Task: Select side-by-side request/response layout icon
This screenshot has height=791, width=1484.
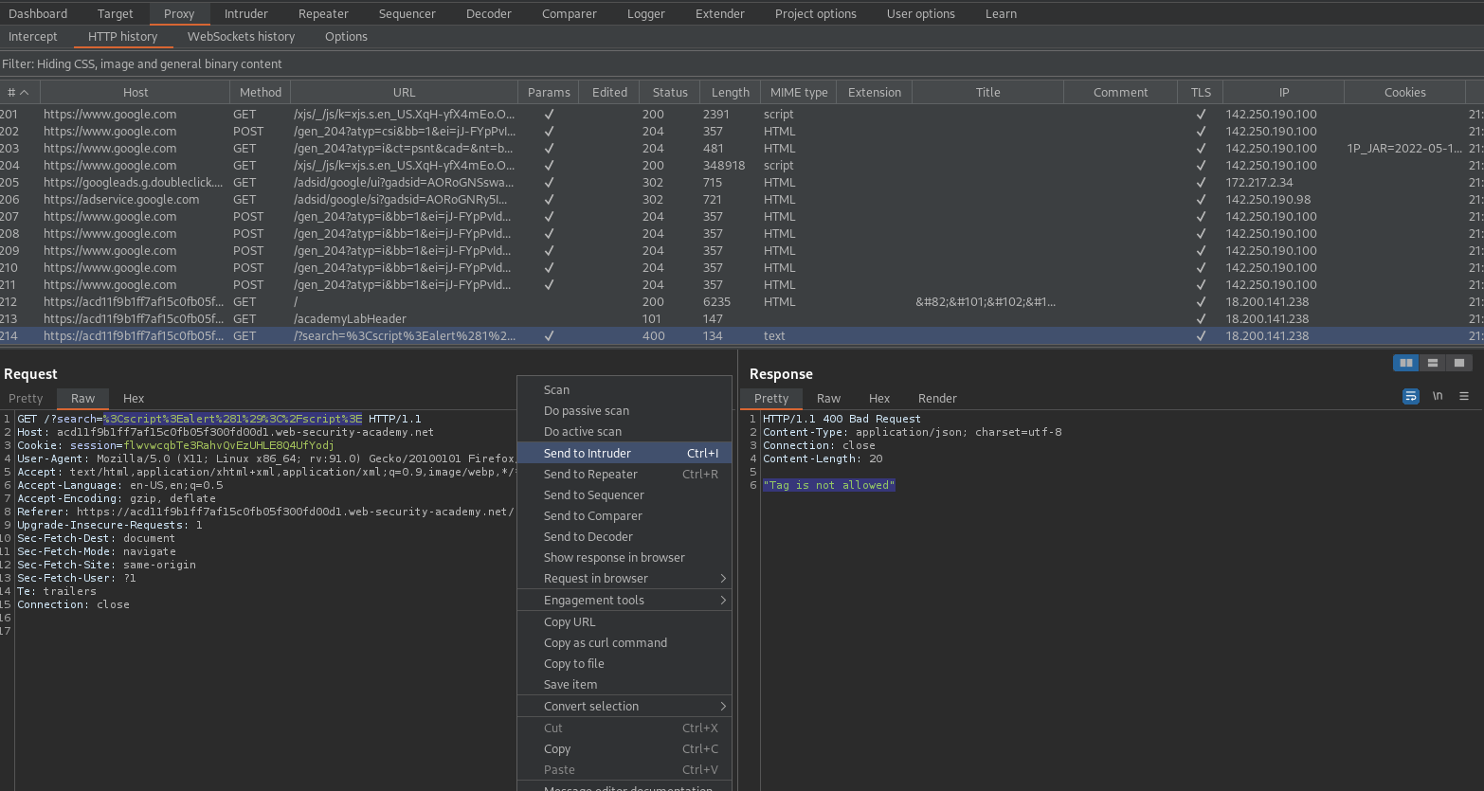Action: [x=1406, y=363]
